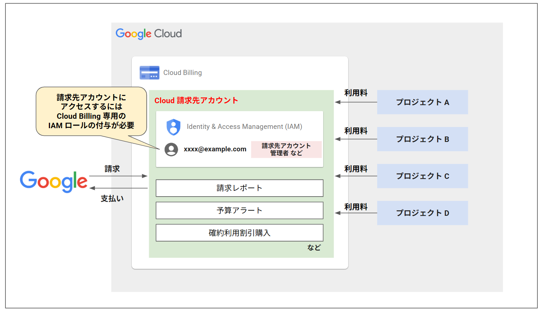
Task: Click the など text under the list boxes
Action: tap(314, 248)
